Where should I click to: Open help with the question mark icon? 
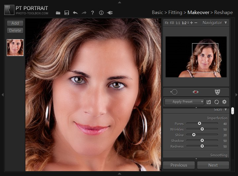(x=93, y=13)
